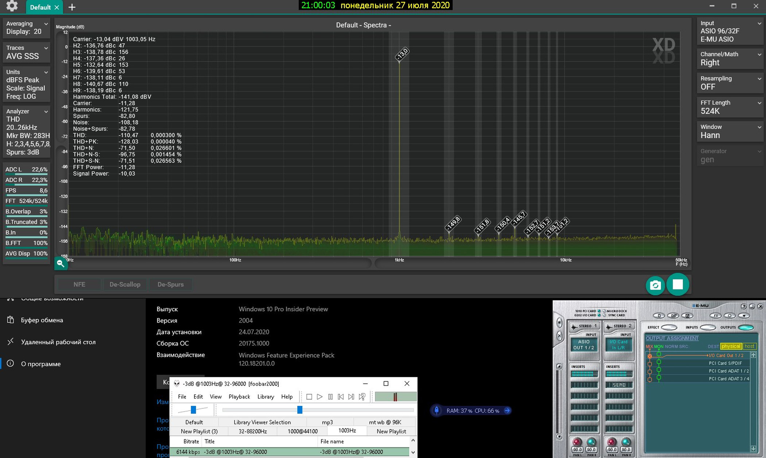Click Random playback icon in foobar2000

point(362,397)
